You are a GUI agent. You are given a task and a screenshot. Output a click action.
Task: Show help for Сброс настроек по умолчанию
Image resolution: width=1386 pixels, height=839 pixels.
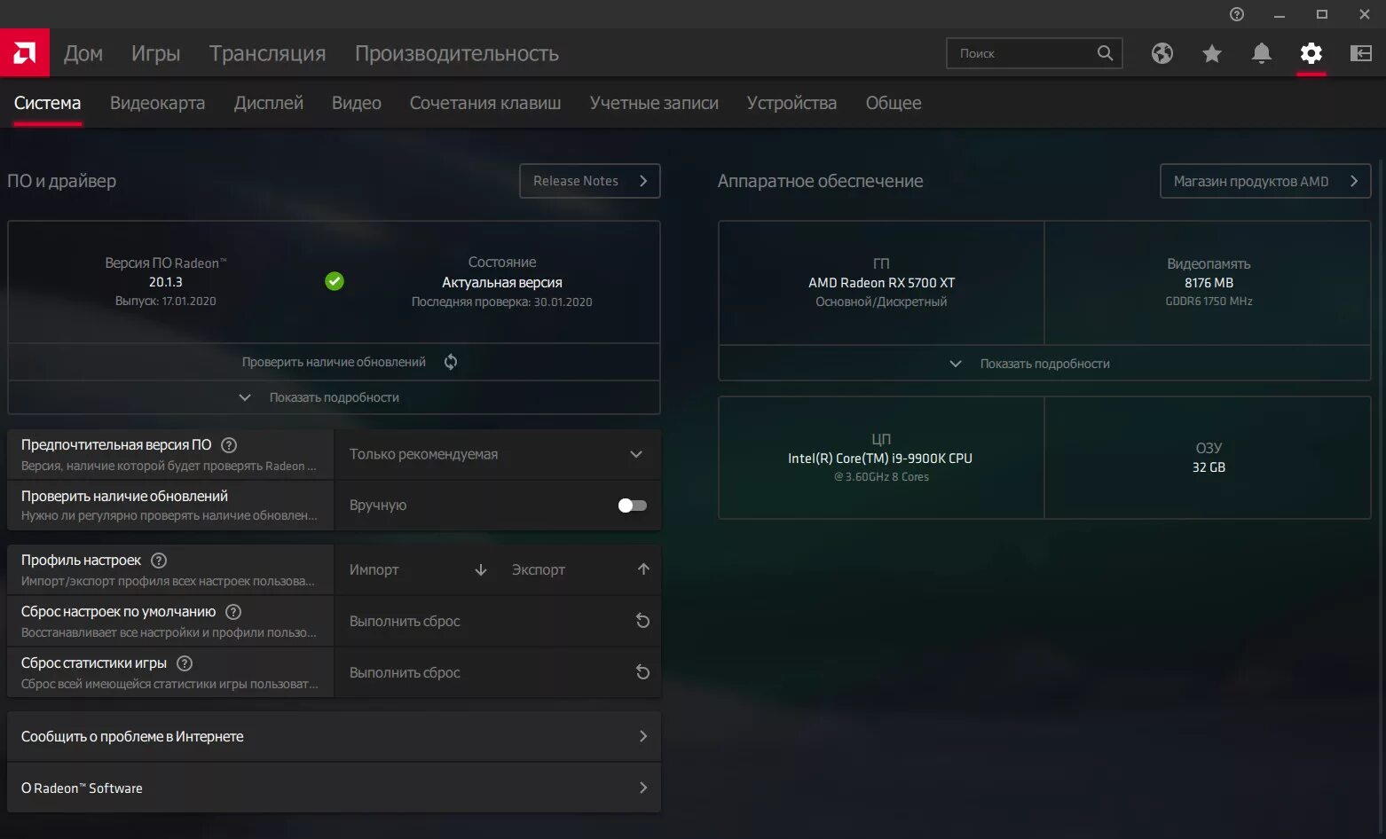tap(233, 612)
